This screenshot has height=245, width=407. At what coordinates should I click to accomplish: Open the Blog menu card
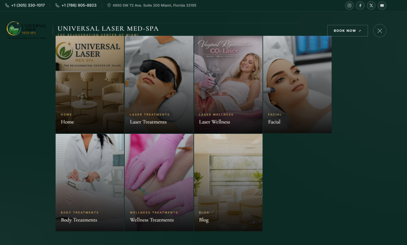point(228,183)
